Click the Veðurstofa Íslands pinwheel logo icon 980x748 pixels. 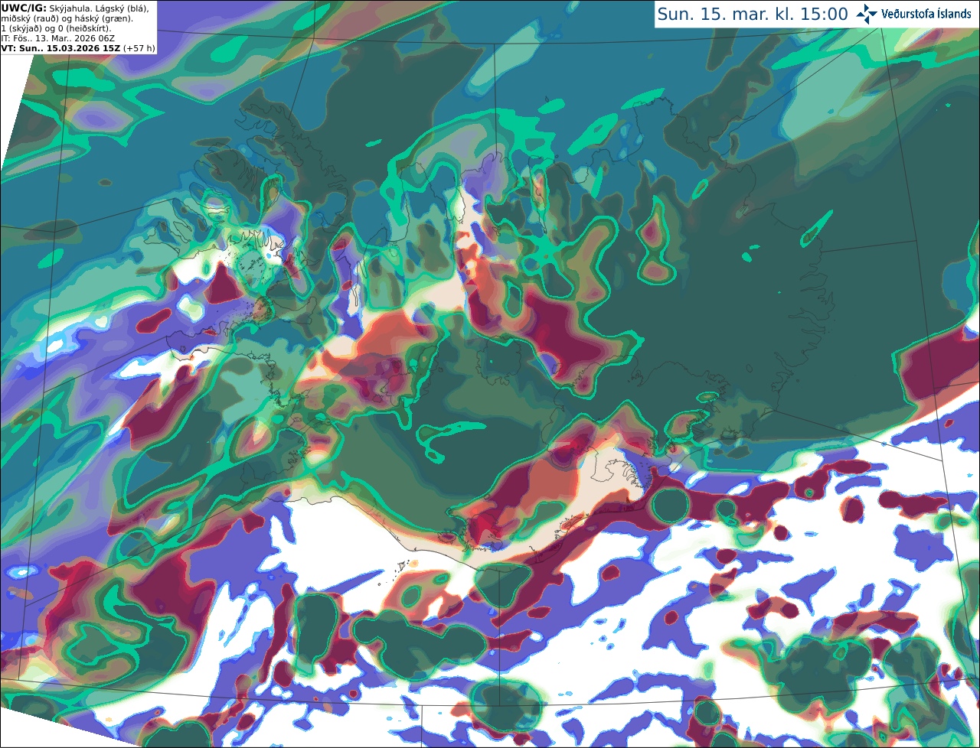click(x=867, y=14)
